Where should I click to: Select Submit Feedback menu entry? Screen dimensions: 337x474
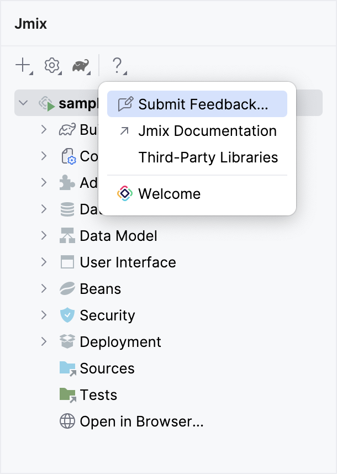(203, 104)
